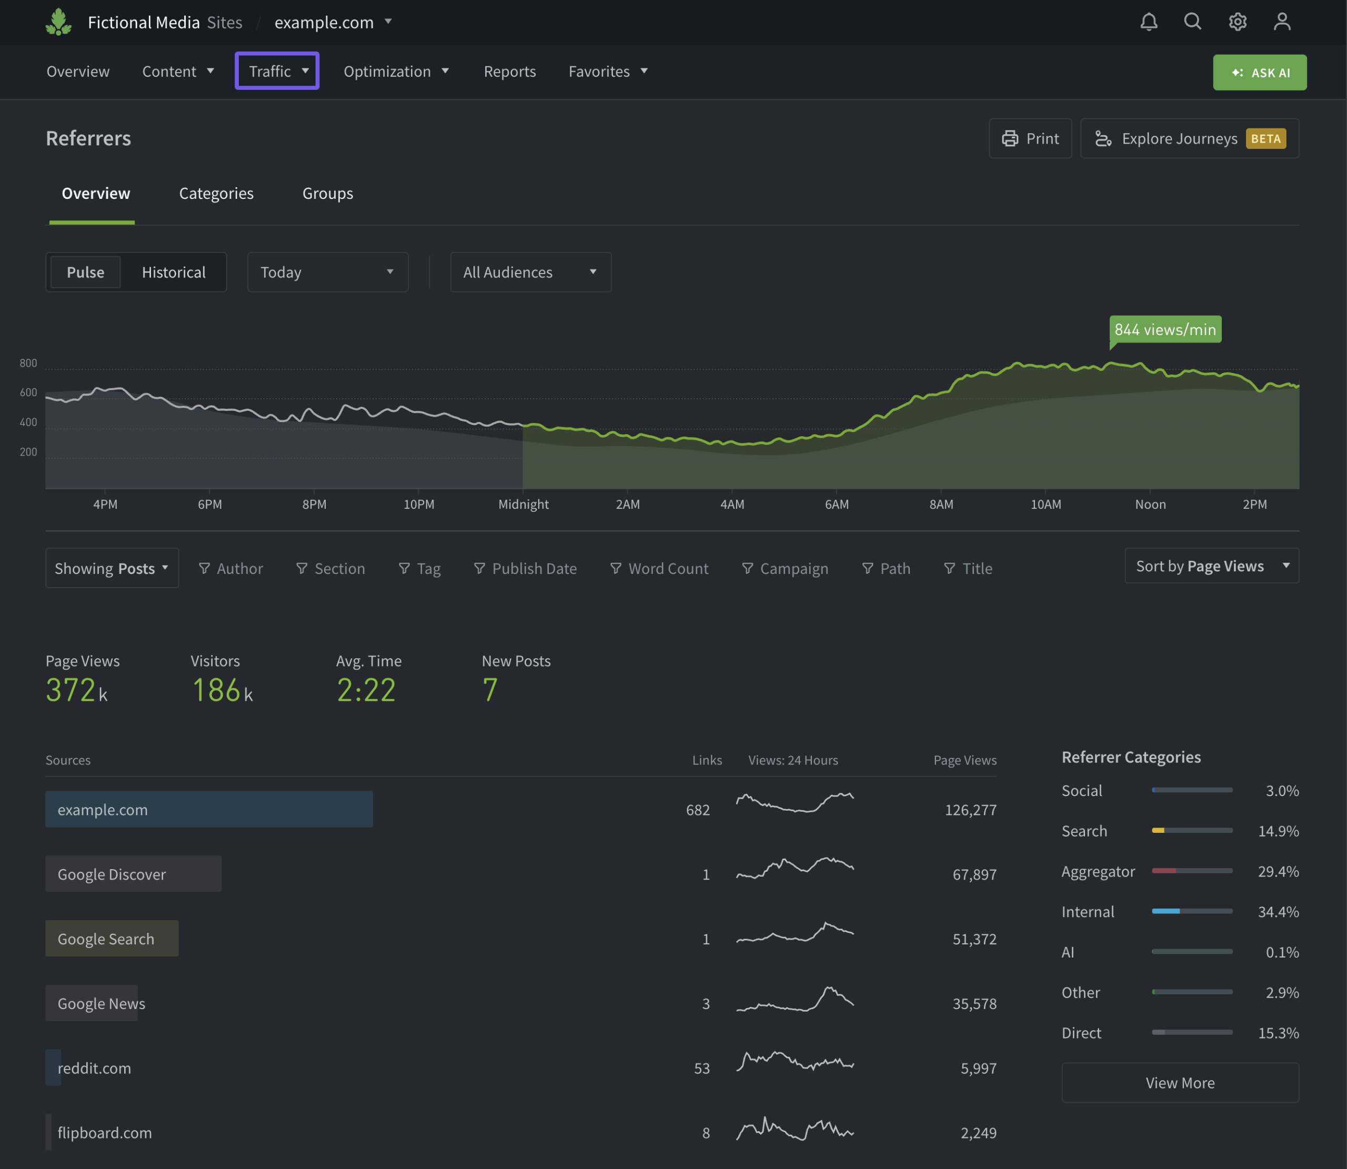Click the View More button
Viewport: 1347px width, 1169px height.
click(1179, 1083)
